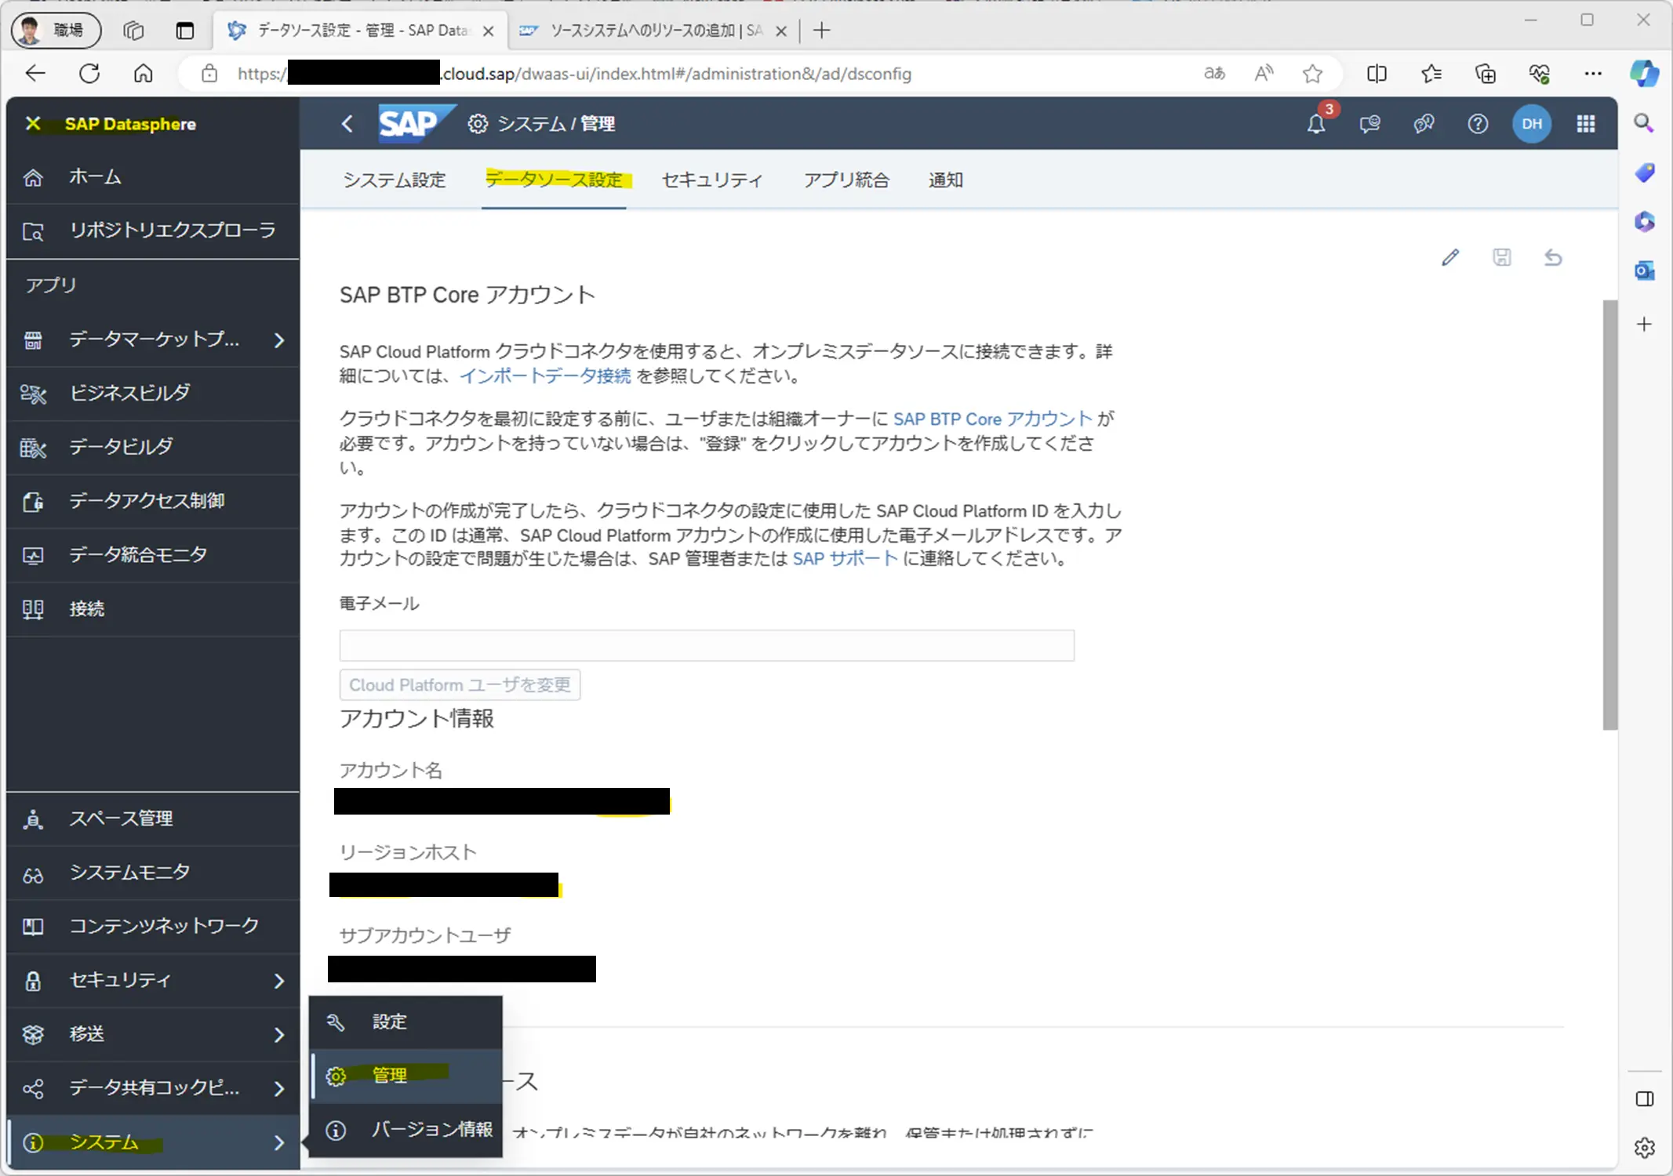Open the read aloud icon in address bar

tap(1264, 74)
